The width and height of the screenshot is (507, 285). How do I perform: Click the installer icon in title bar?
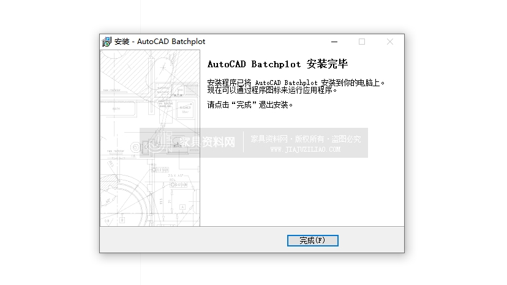(x=107, y=42)
